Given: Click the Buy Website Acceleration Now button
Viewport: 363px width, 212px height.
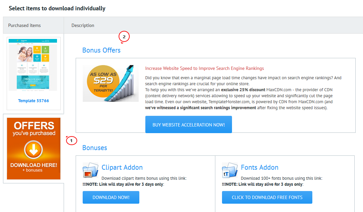Looking at the screenshot, I should tap(189, 124).
